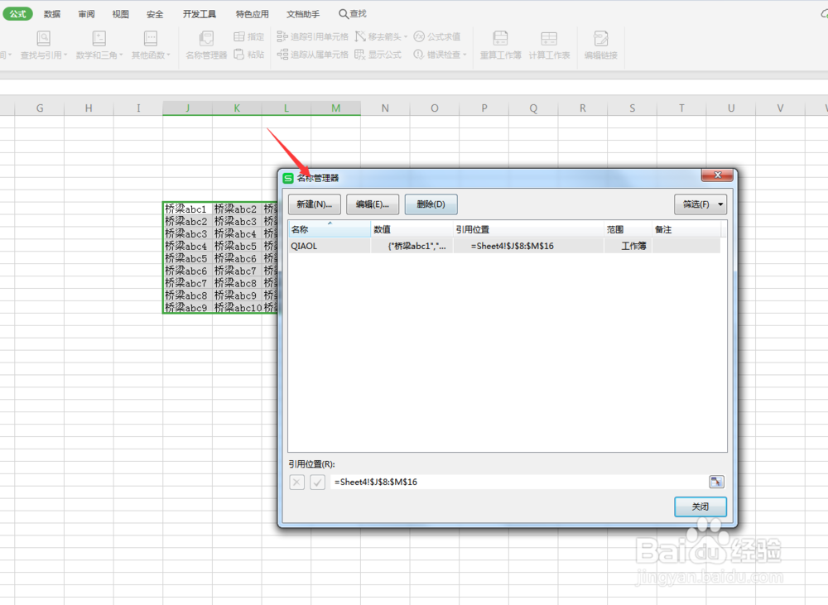Click the 删除(D) button
This screenshot has width=828, height=605.
pos(431,204)
